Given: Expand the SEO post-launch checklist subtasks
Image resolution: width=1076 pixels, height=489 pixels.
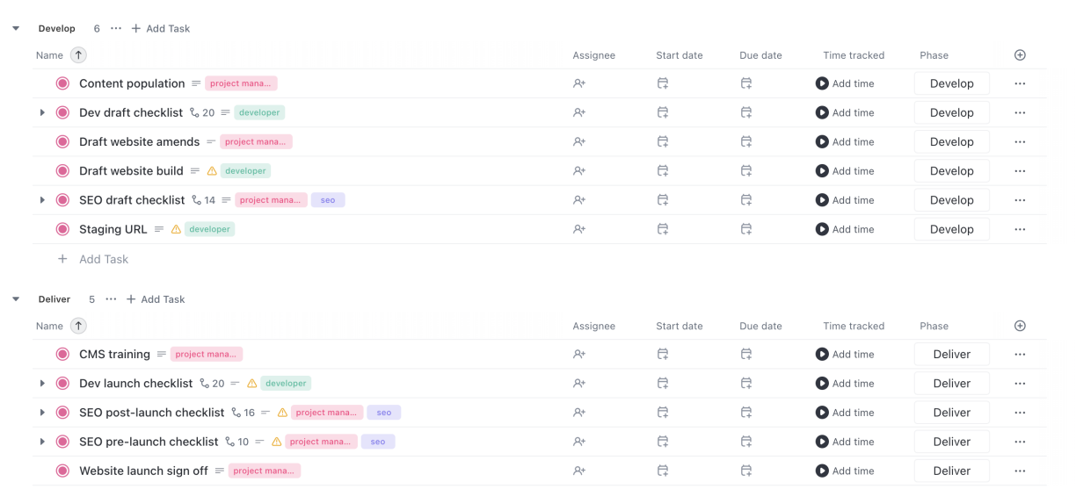Looking at the screenshot, I should pyautogui.click(x=42, y=413).
